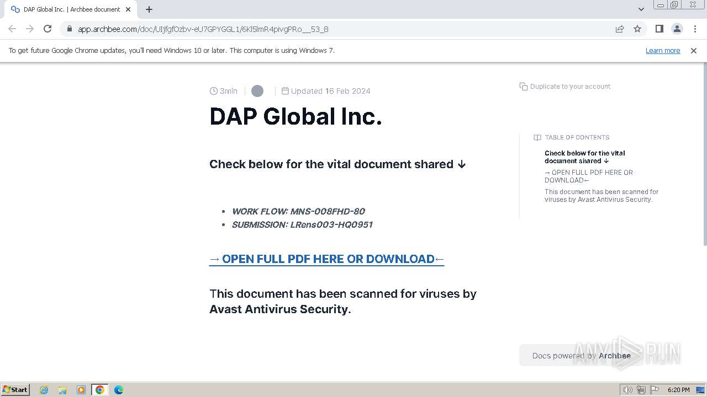Open Action Center flag icon
This screenshot has width=707, height=397.
[x=655, y=390]
